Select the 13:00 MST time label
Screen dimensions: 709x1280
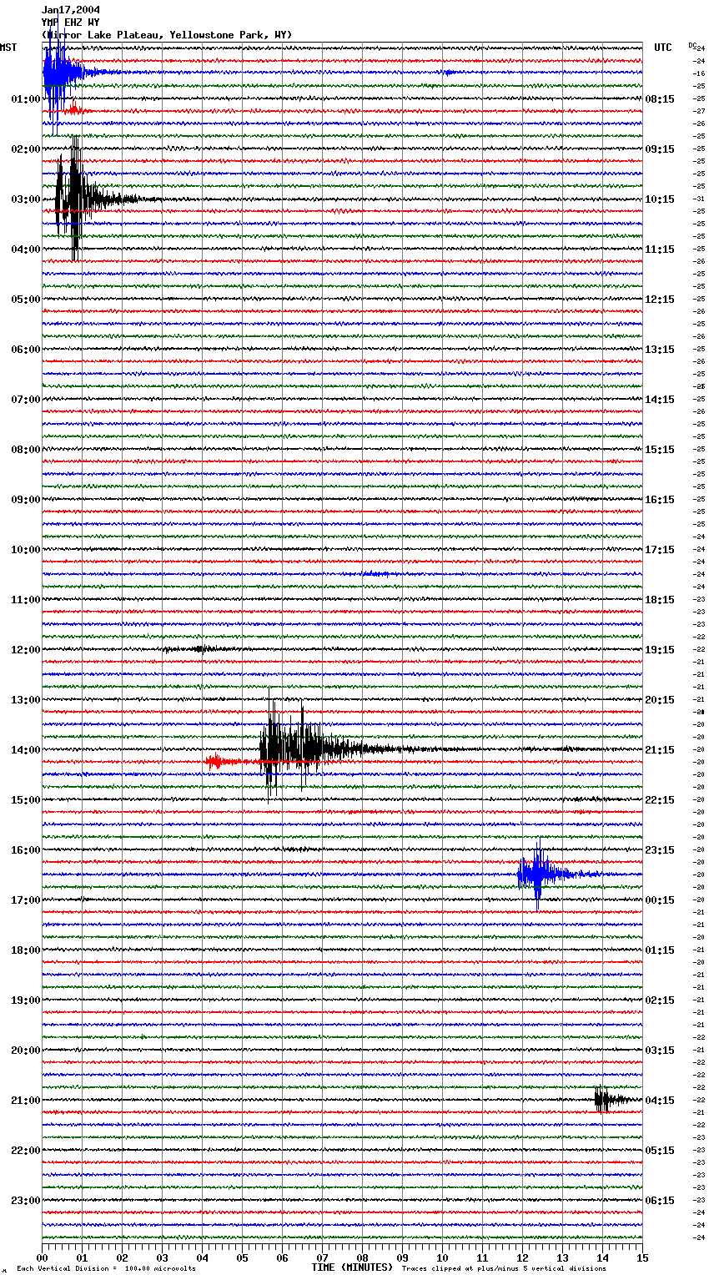(26, 700)
